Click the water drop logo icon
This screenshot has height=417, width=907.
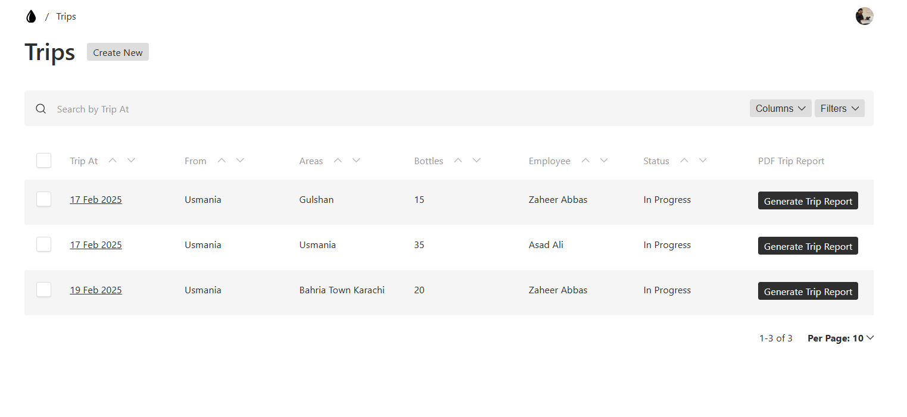31,17
